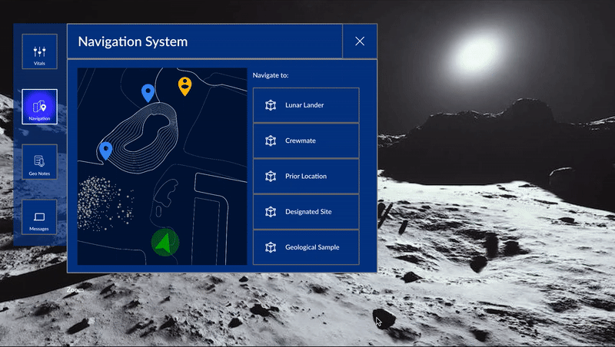Viewport: 615px width, 347px height.
Task: Click the Navigation System title text
Action: pos(132,41)
